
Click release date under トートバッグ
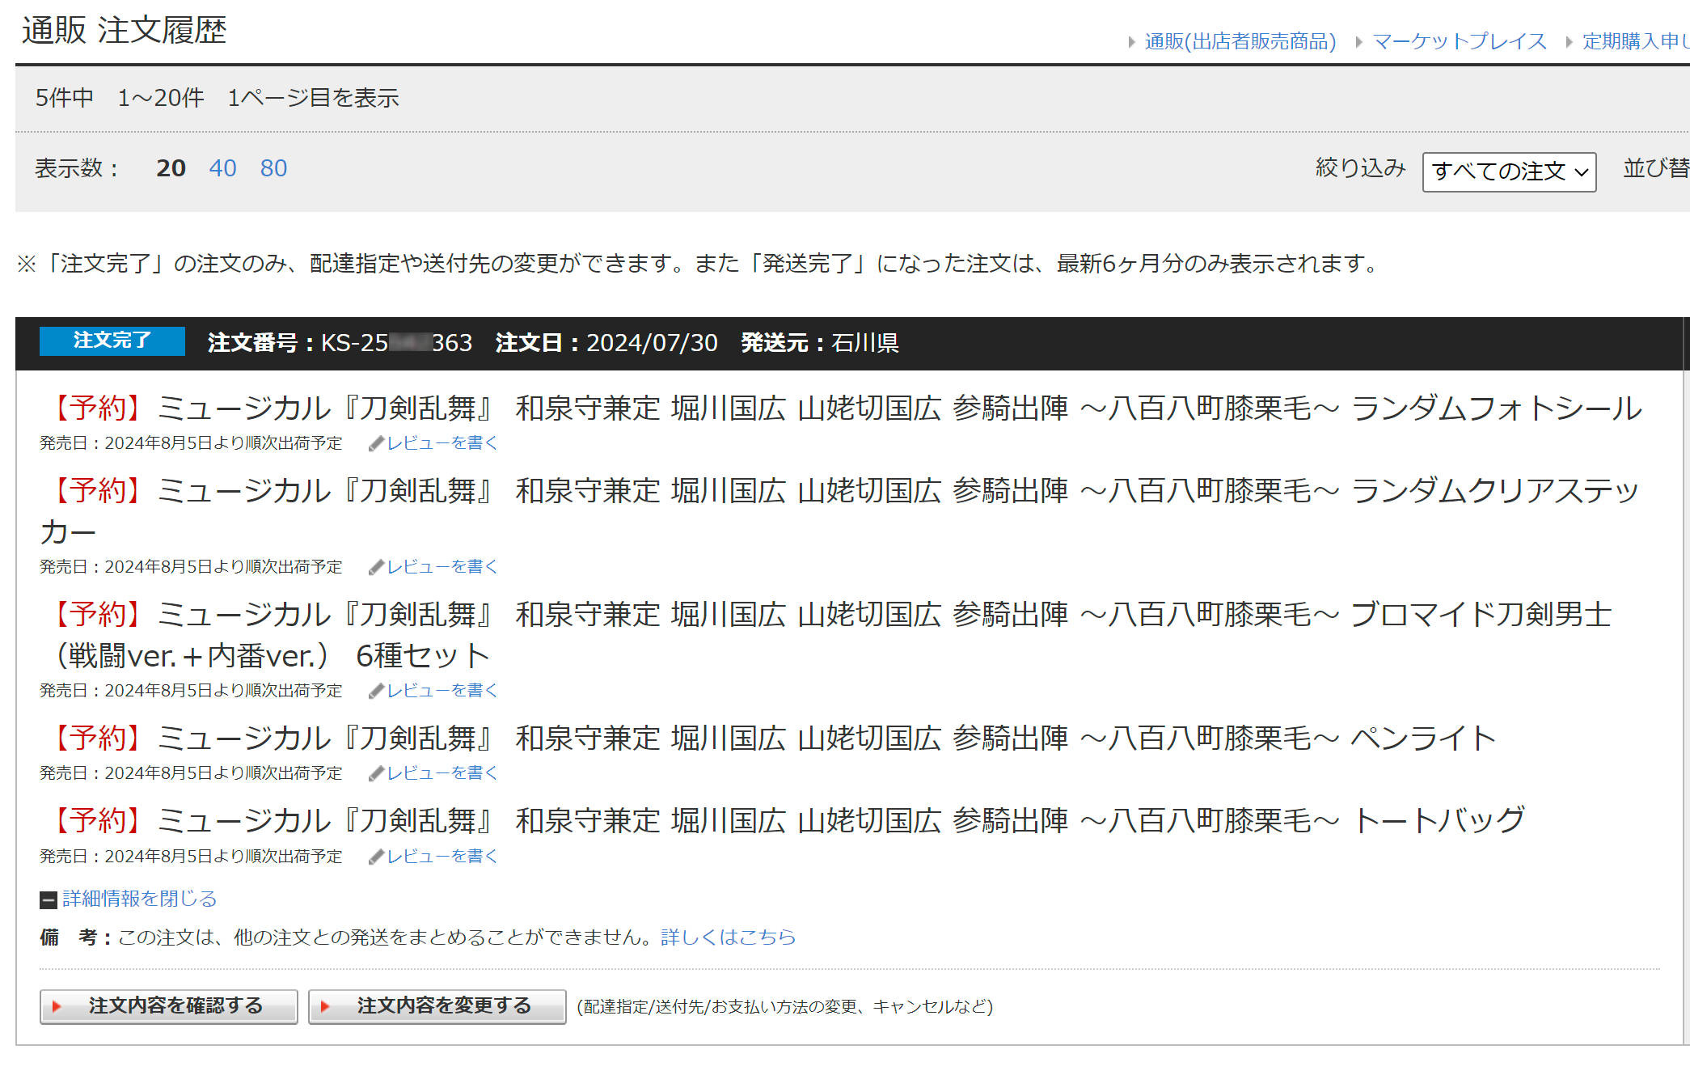pos(191,856)
